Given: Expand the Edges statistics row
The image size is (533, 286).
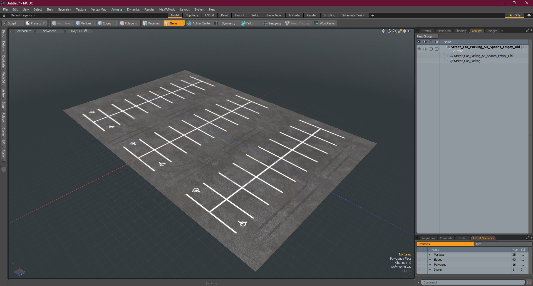Looking at the screenshot, I should [430, 260].
